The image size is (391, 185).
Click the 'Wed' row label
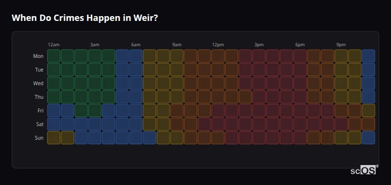click(x=38, y=83)
